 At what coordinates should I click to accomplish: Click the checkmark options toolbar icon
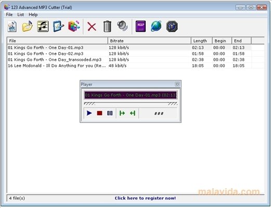point(58,27)
